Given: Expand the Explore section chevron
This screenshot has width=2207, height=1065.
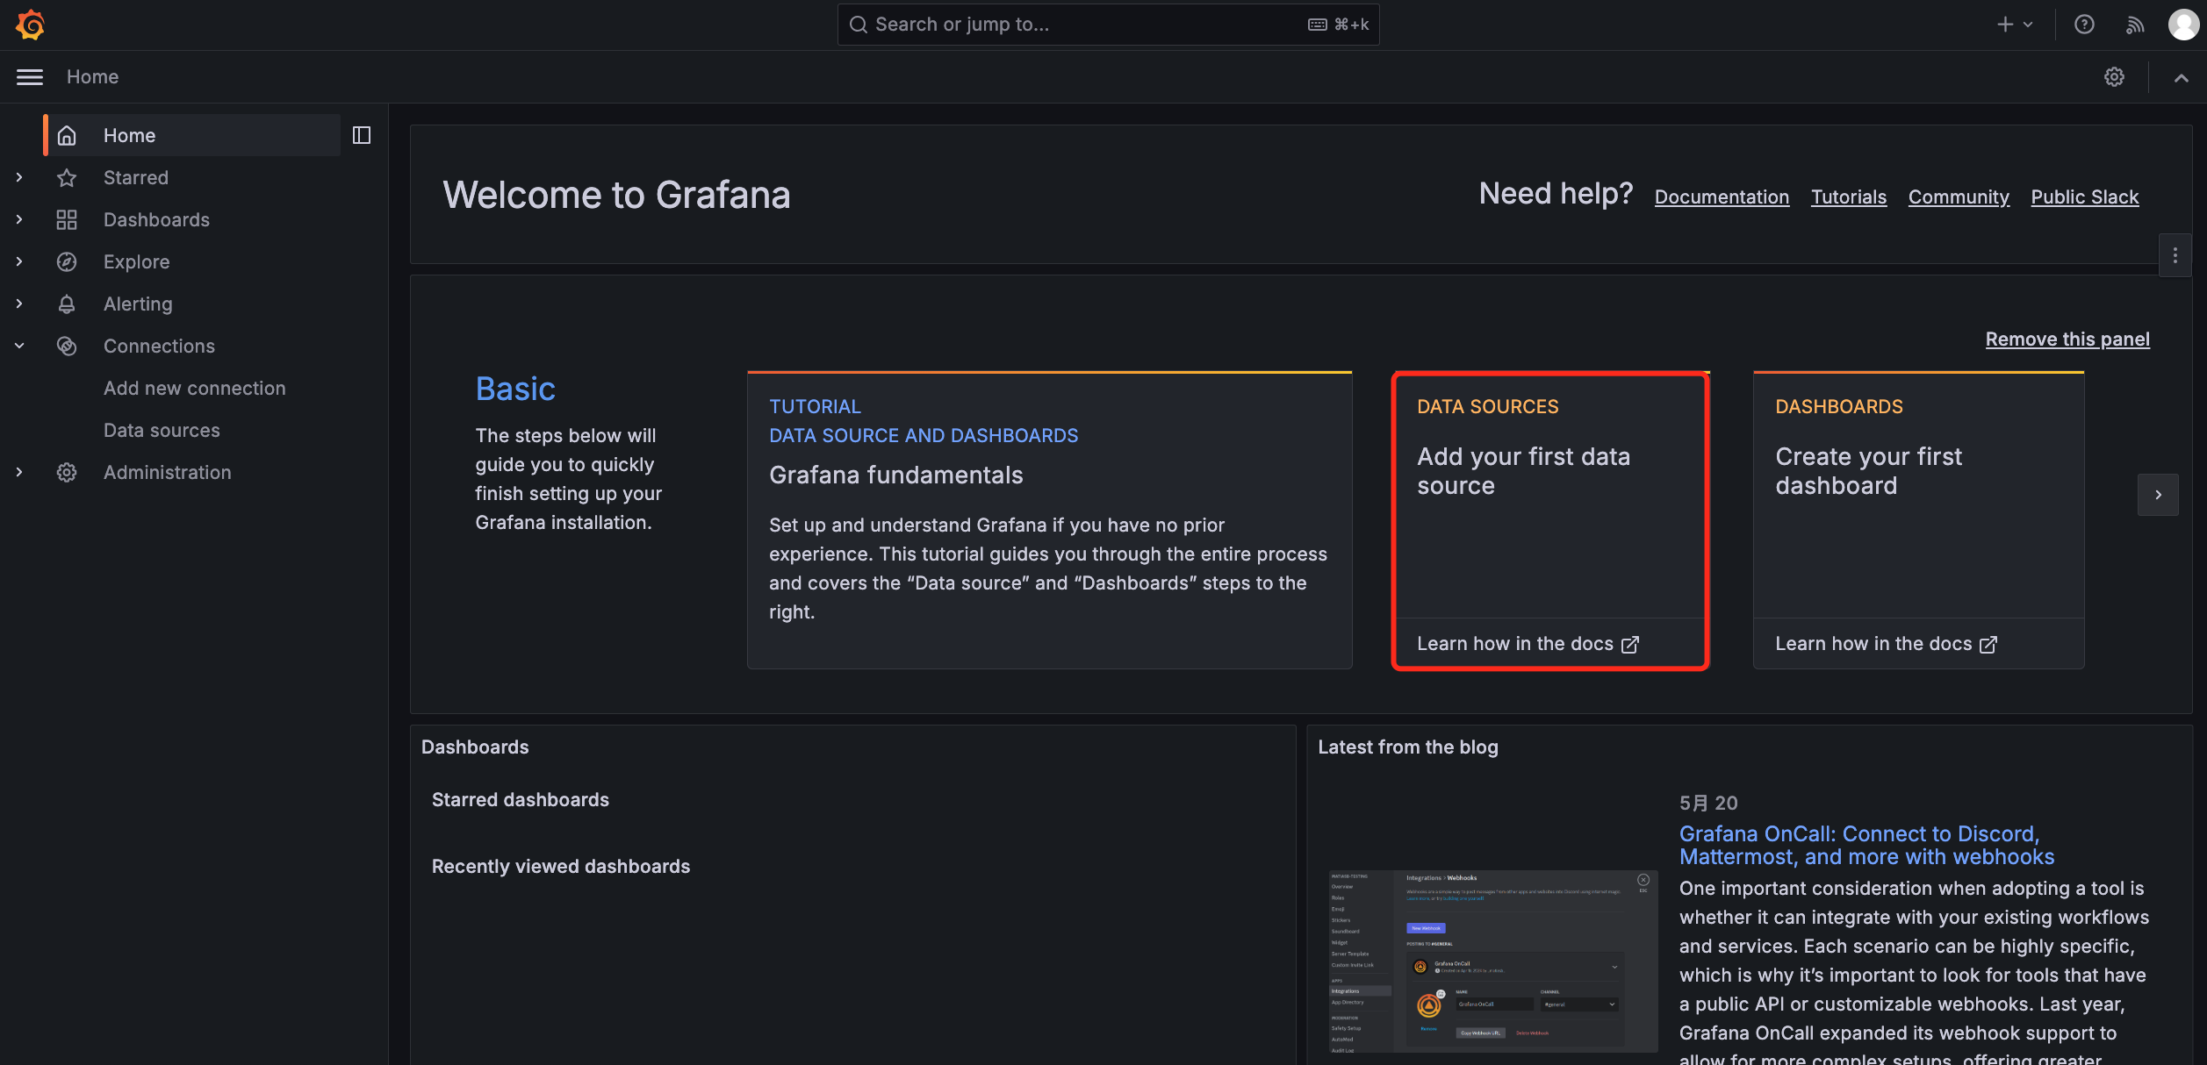Looking at the screenshot, I should 19,261.
